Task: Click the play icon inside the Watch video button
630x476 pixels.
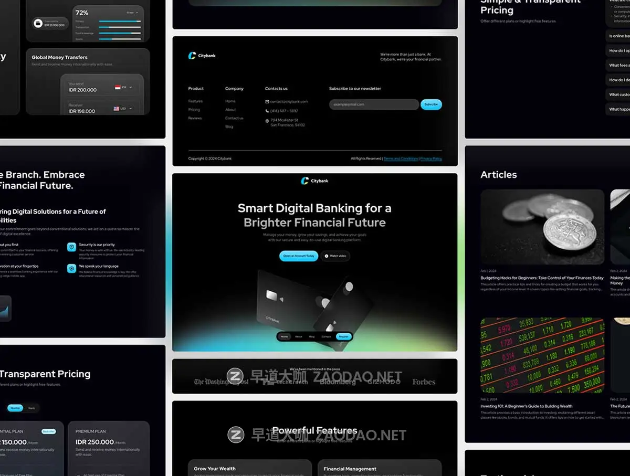Action: click(x=326, y=256)
